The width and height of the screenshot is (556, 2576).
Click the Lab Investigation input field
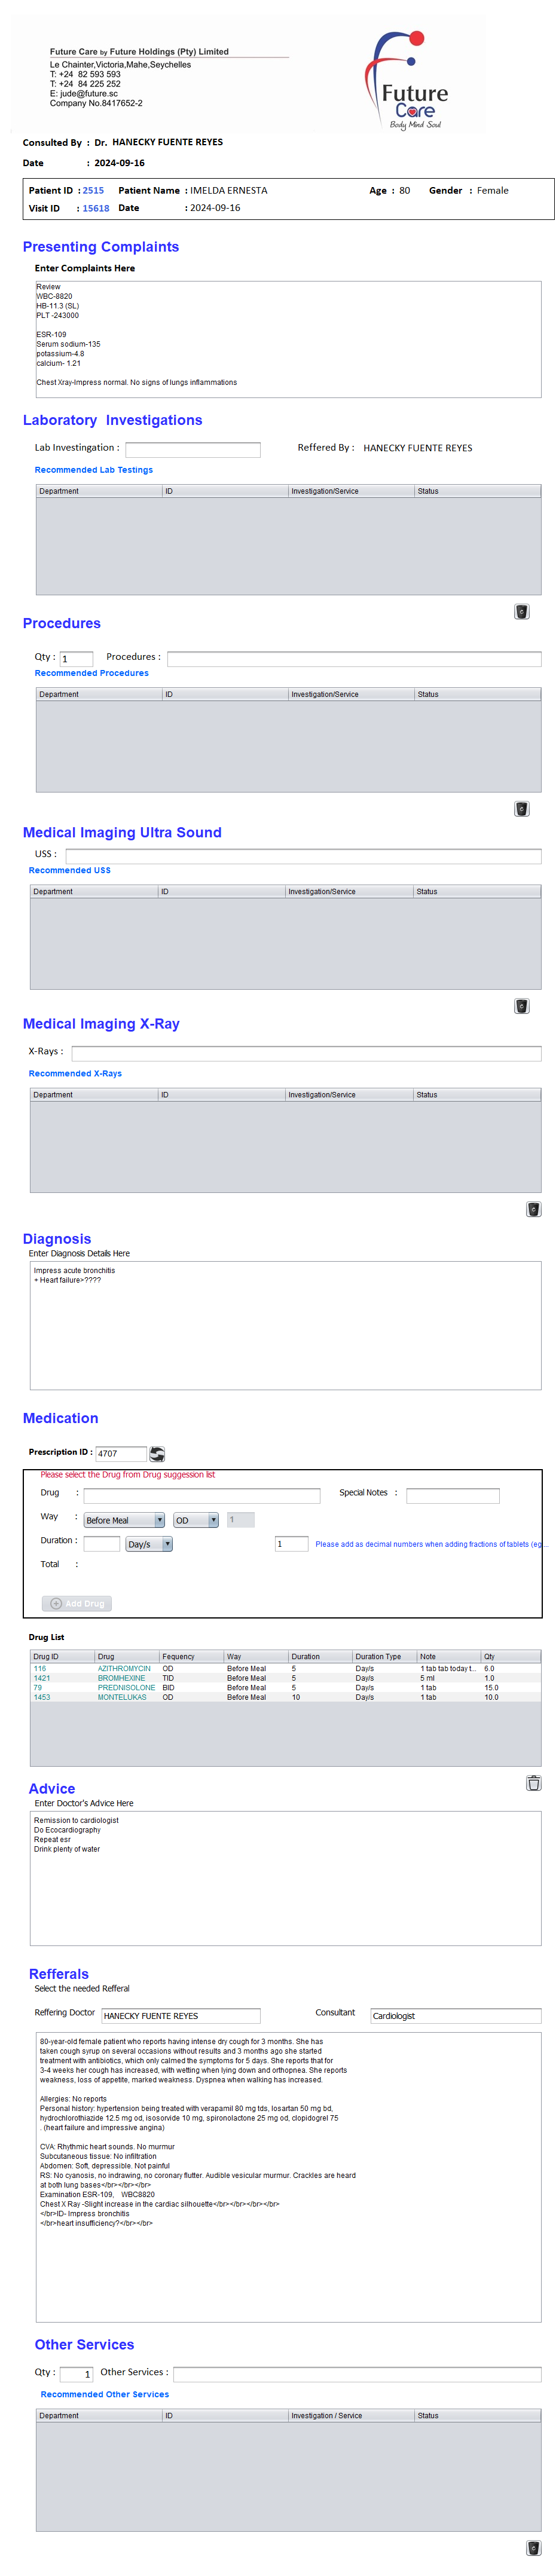[192, 449]
